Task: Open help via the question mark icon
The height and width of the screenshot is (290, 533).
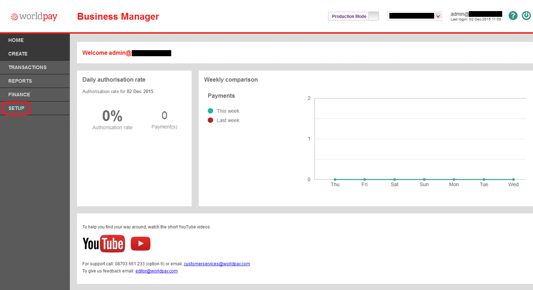Action: 513,16
